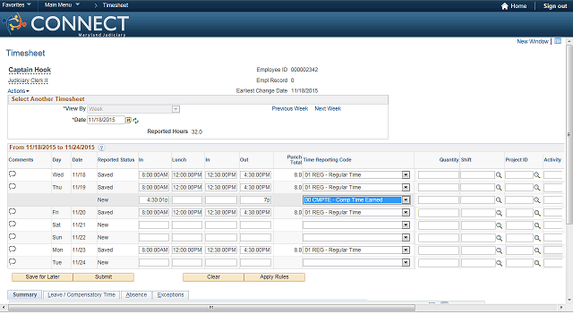
Task: Open comment bubble for Thu 11/19 row
Action: [13, 187]
